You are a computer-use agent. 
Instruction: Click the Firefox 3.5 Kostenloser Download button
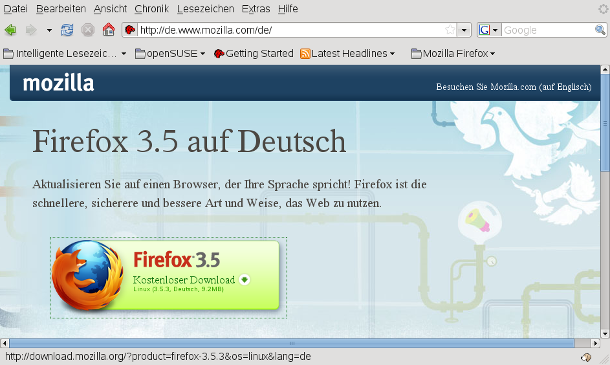(x=168, y=277)
